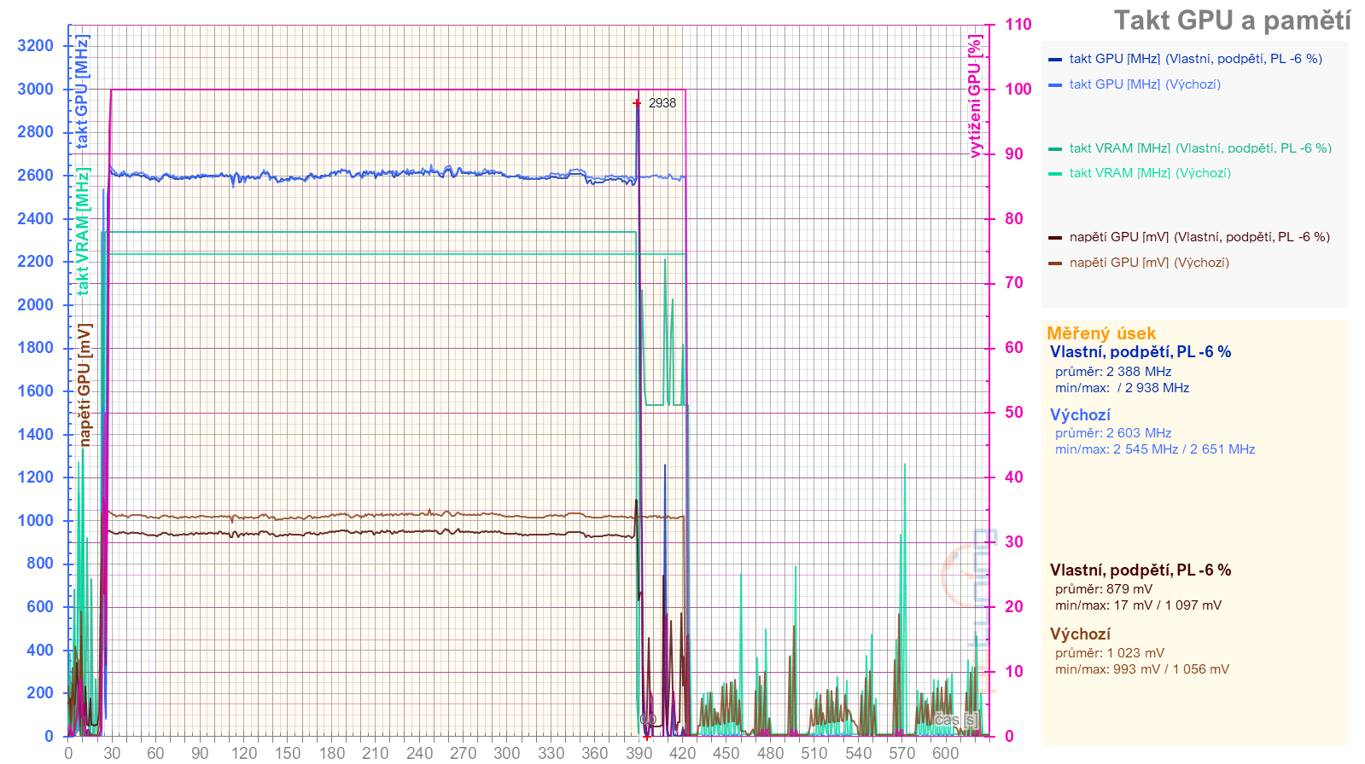Click the 390 tick on time axis

click(639, 753)
